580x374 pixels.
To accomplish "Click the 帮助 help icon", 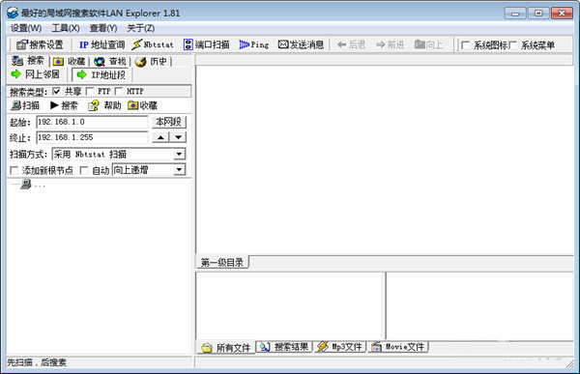I will 105,105.
